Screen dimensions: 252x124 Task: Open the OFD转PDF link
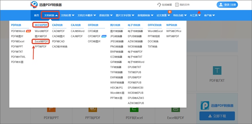coord(94,36)
